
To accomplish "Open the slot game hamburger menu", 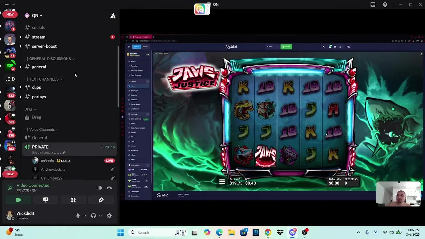I will click(x=222, y=182).
